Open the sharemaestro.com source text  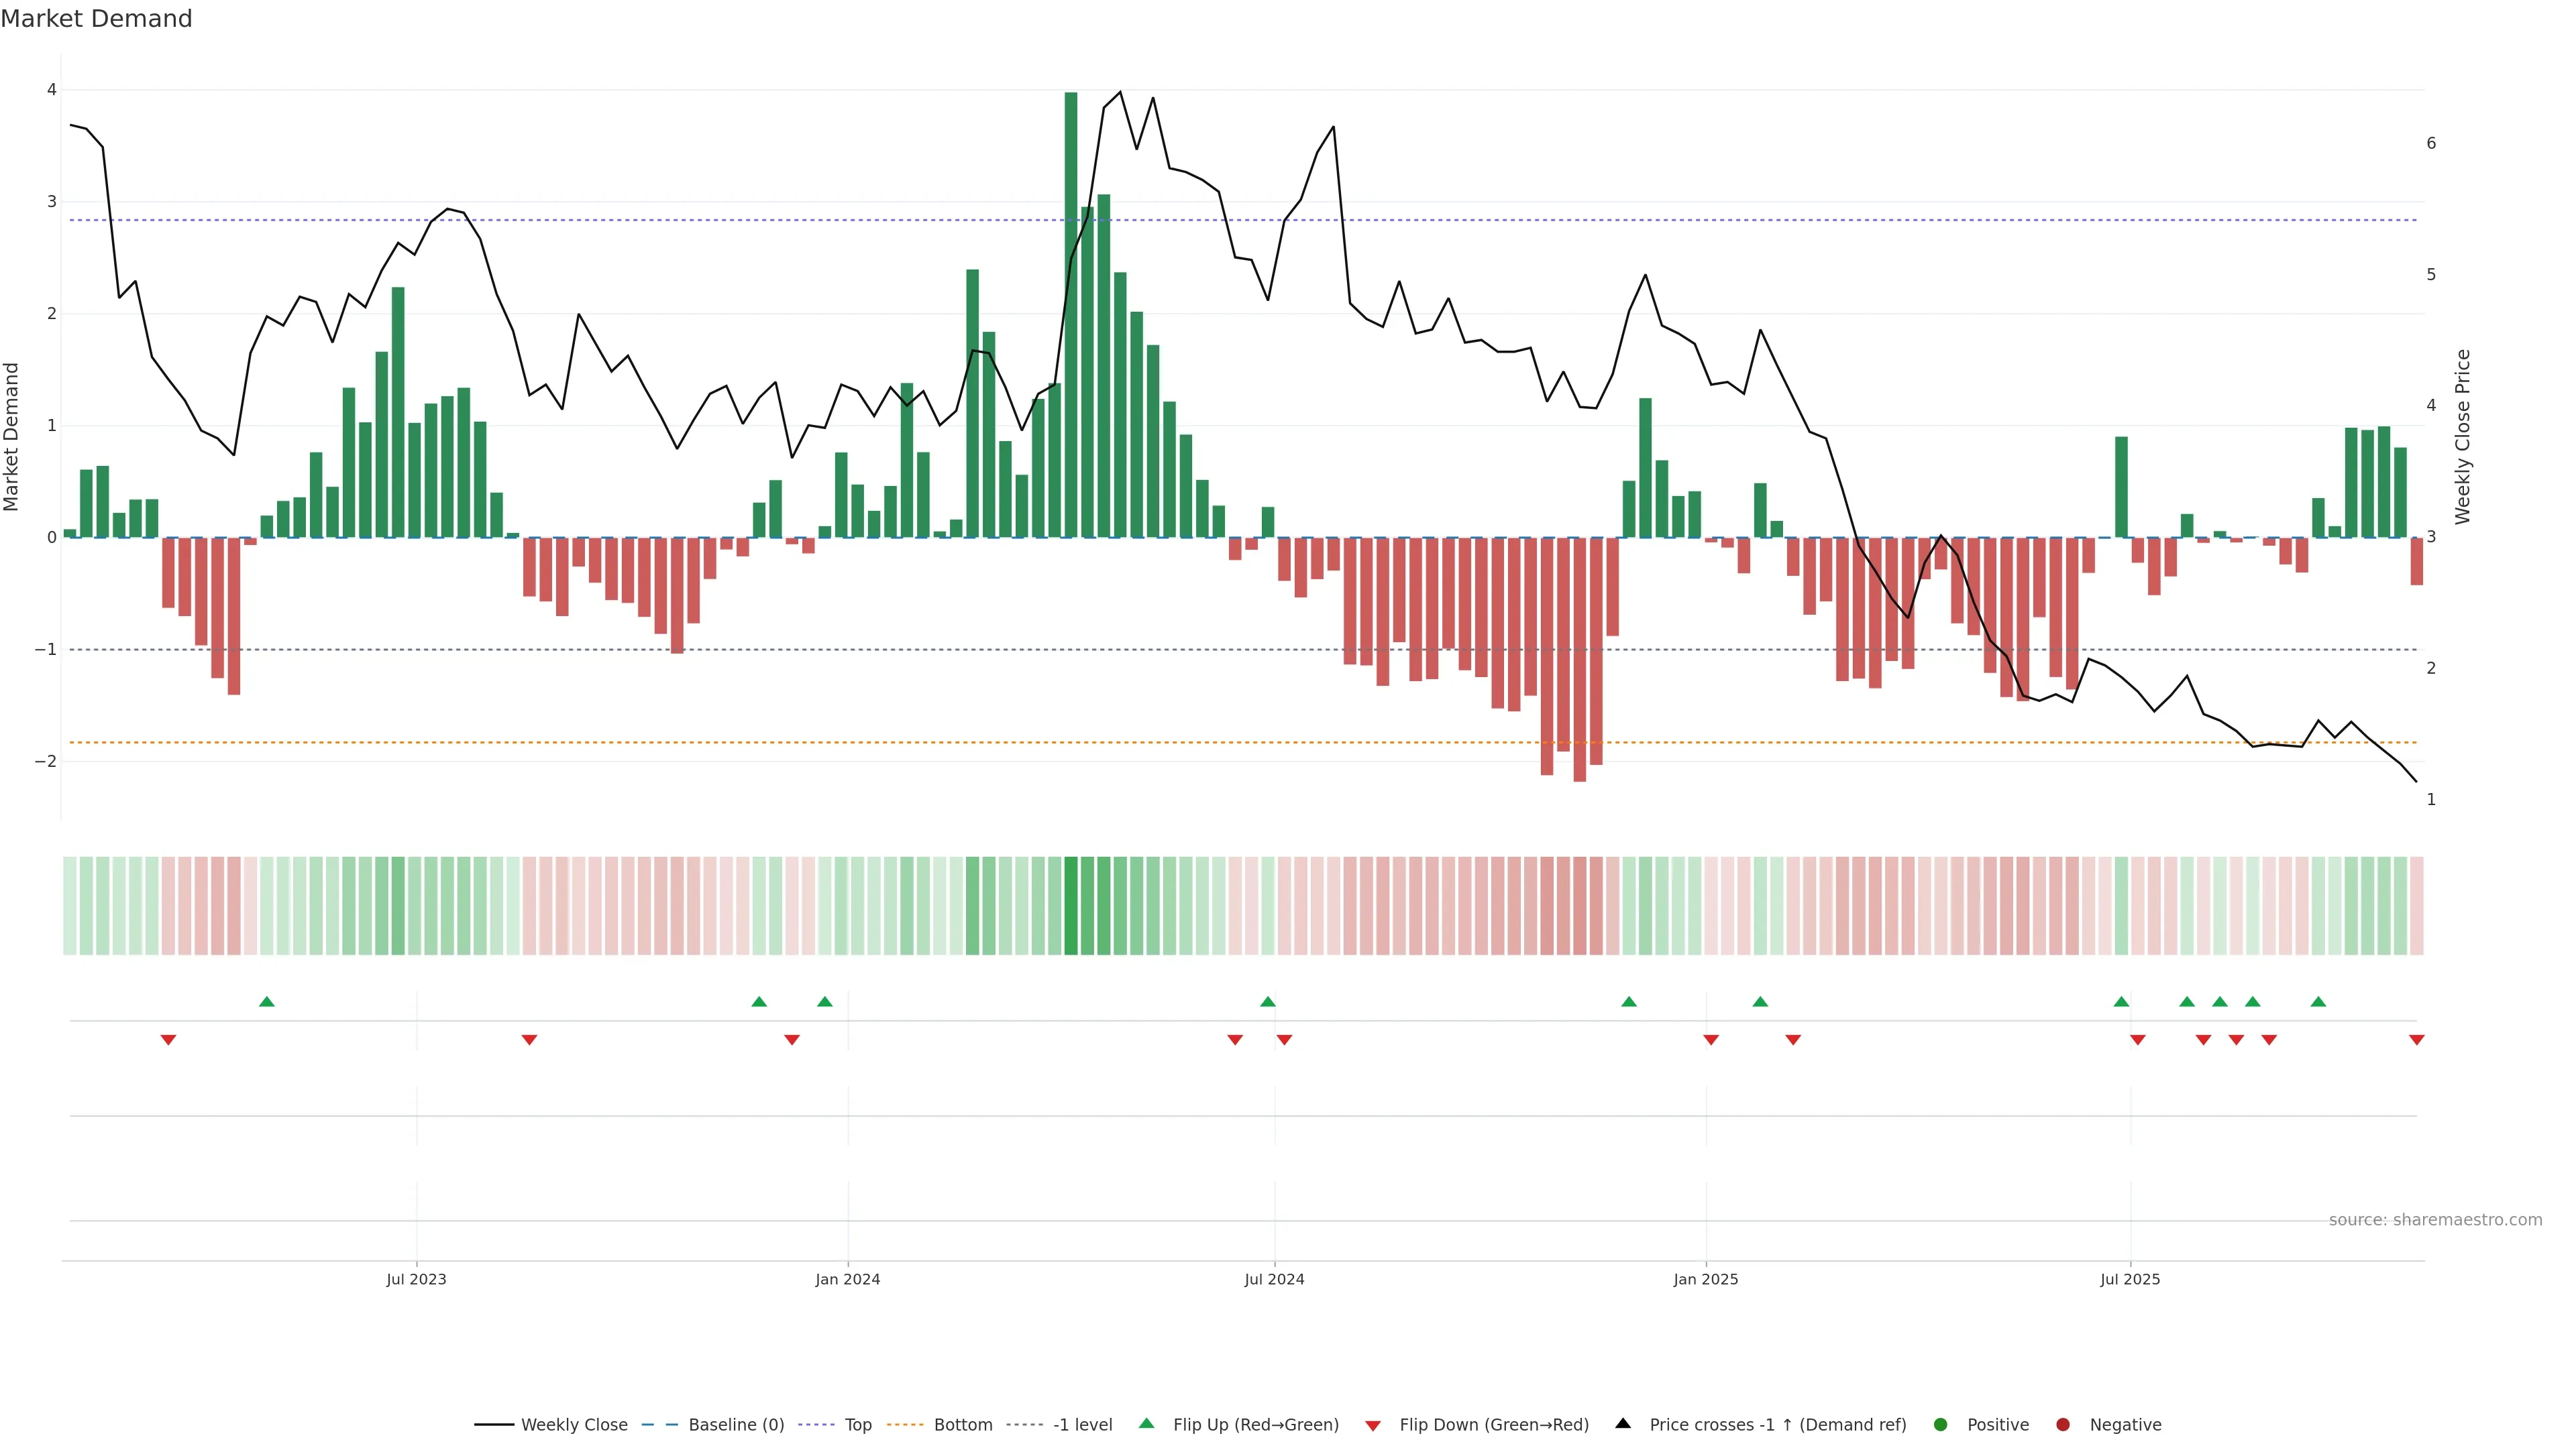(x=2435, y=1220)
